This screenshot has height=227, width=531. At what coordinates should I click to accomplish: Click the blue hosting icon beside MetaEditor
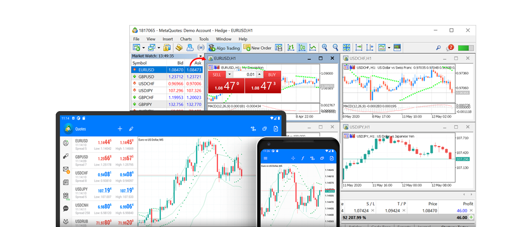point(190,48)
